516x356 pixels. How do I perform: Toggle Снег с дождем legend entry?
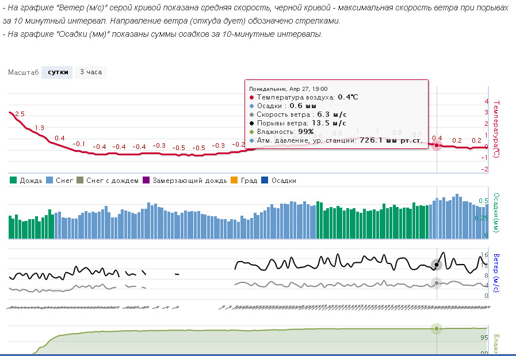point(107,181)
